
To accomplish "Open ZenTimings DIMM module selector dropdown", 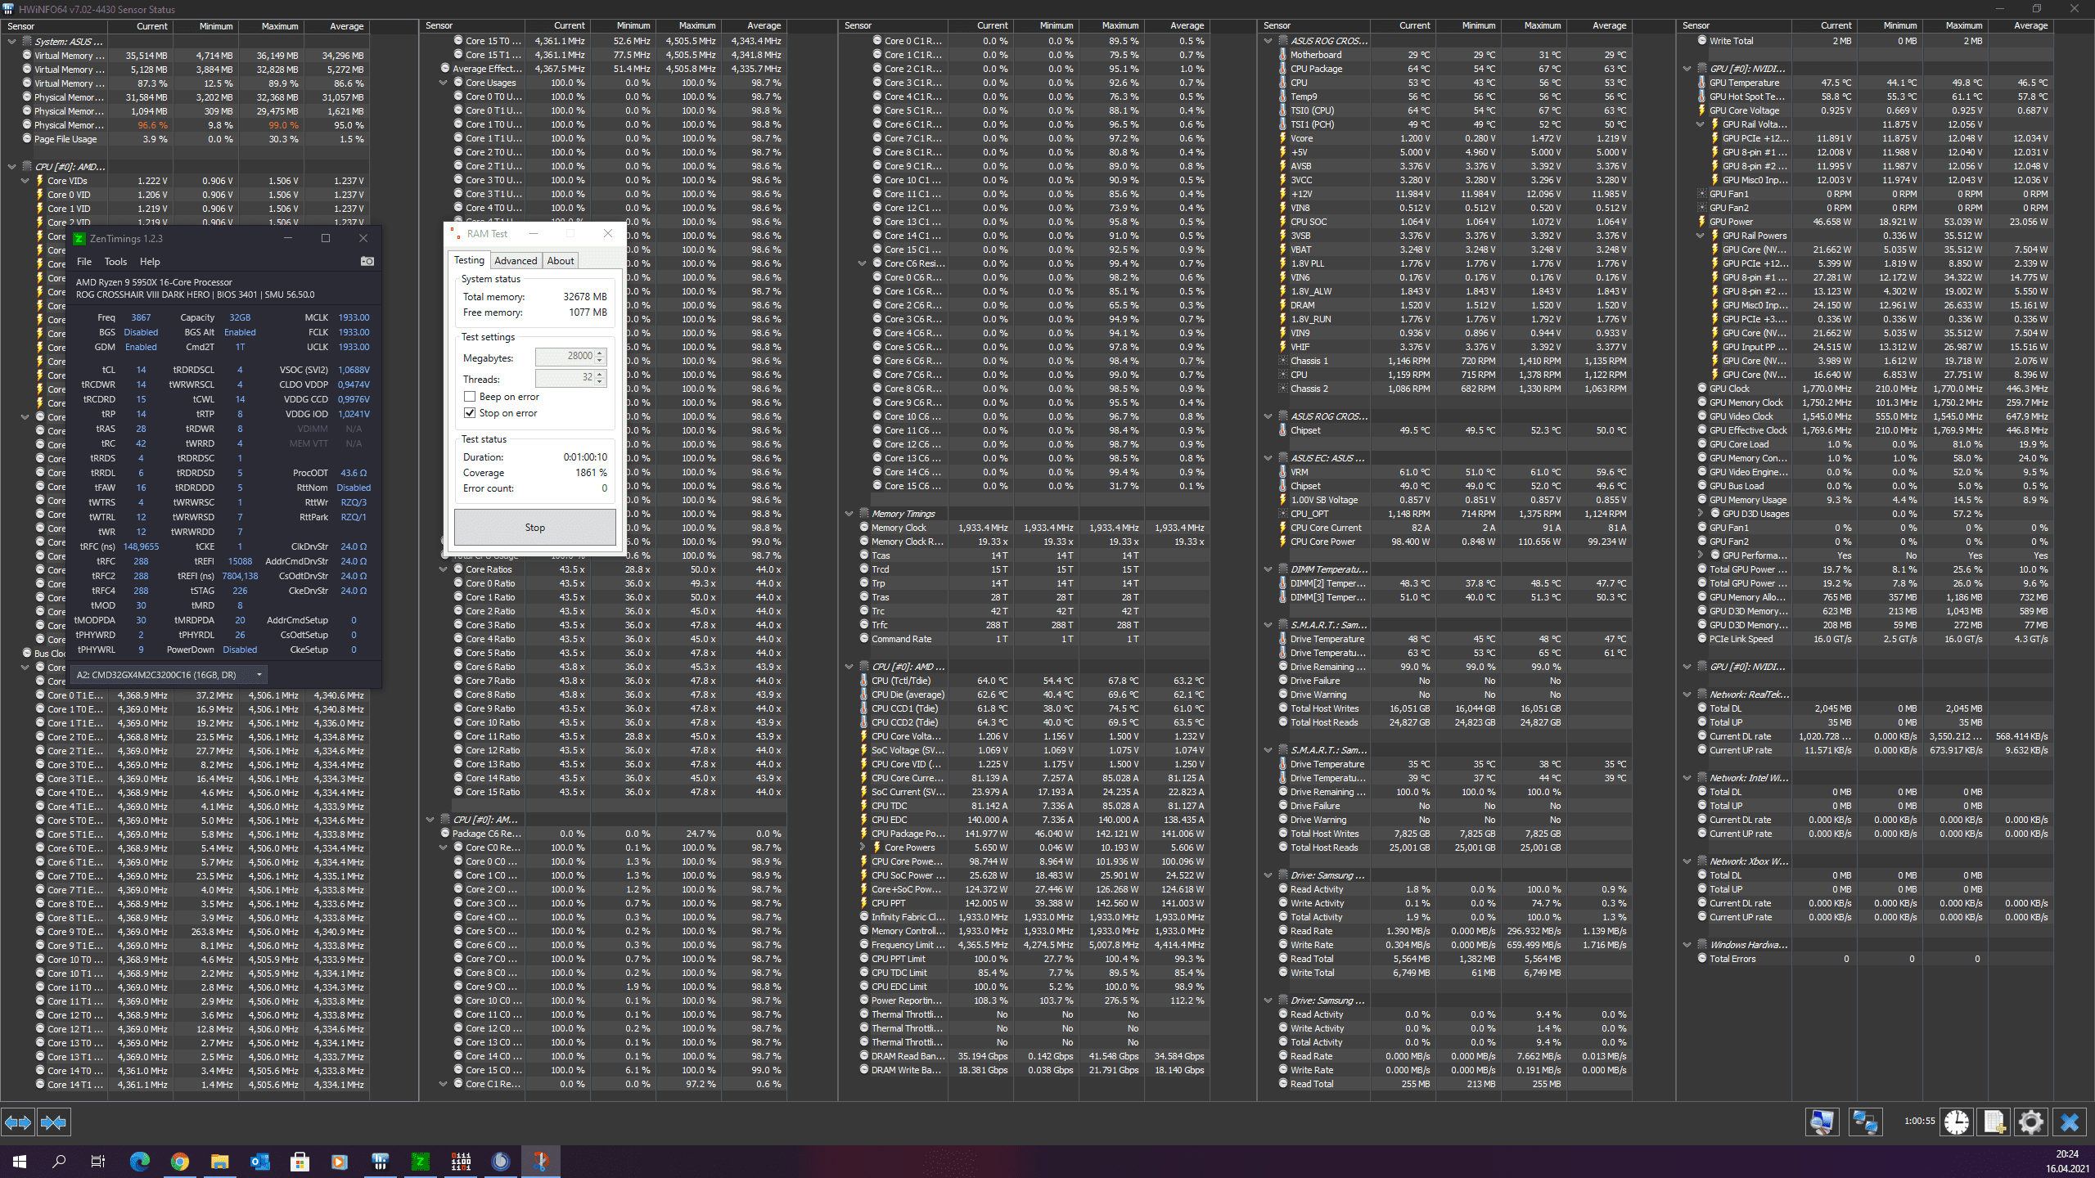I will pos(169,675).
